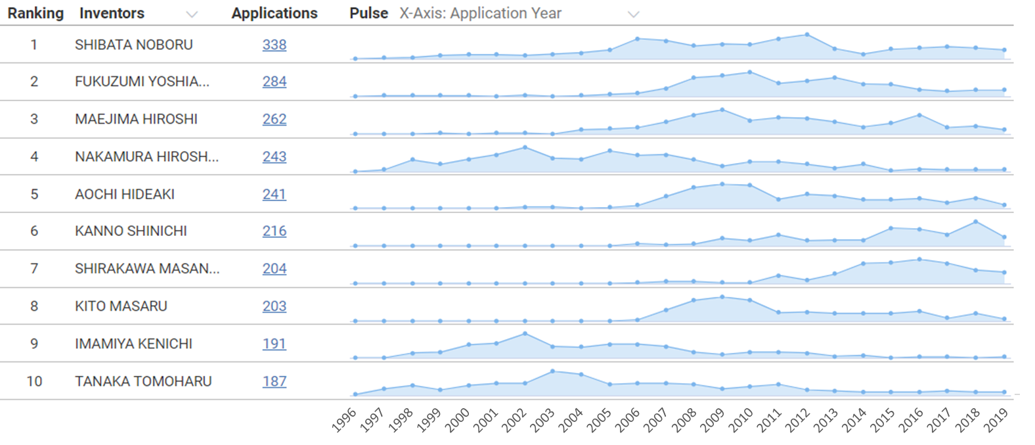
Task: Click the 1996 x-axis year label
Action: [x=344, y=419]
